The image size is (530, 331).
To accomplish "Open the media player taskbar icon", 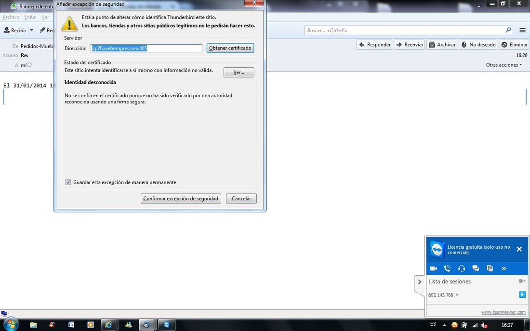I will [x=90, y=325].
